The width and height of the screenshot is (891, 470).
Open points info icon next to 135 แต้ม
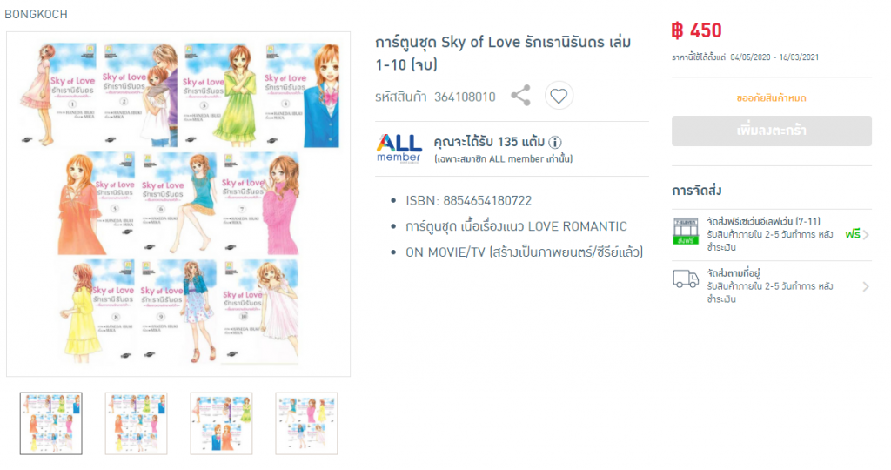coord(555,142)
